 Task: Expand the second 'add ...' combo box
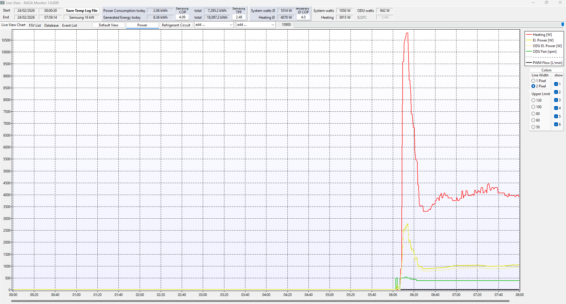256,25
